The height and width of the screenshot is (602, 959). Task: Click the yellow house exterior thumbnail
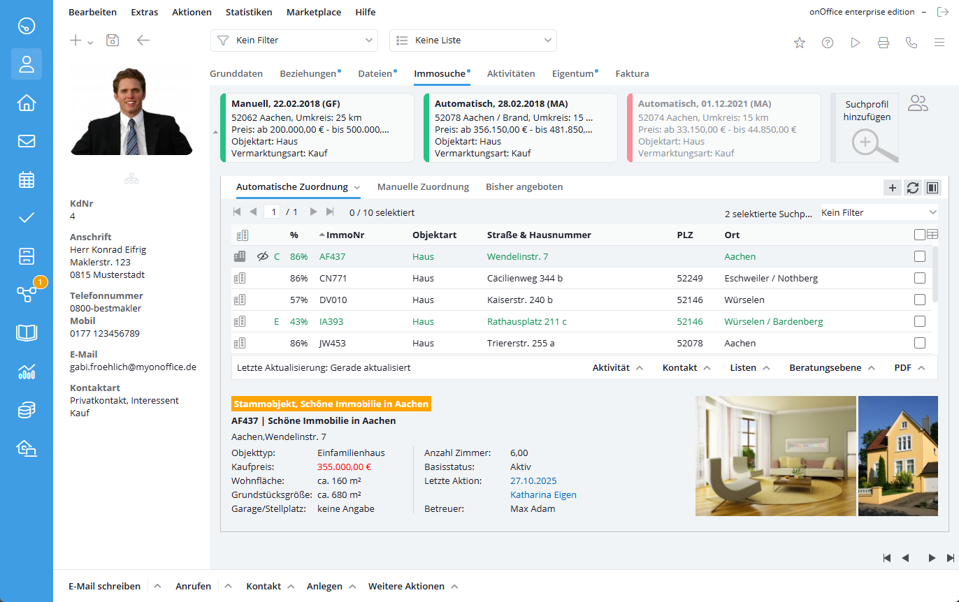pyautogui.click(x=897, y=456)
